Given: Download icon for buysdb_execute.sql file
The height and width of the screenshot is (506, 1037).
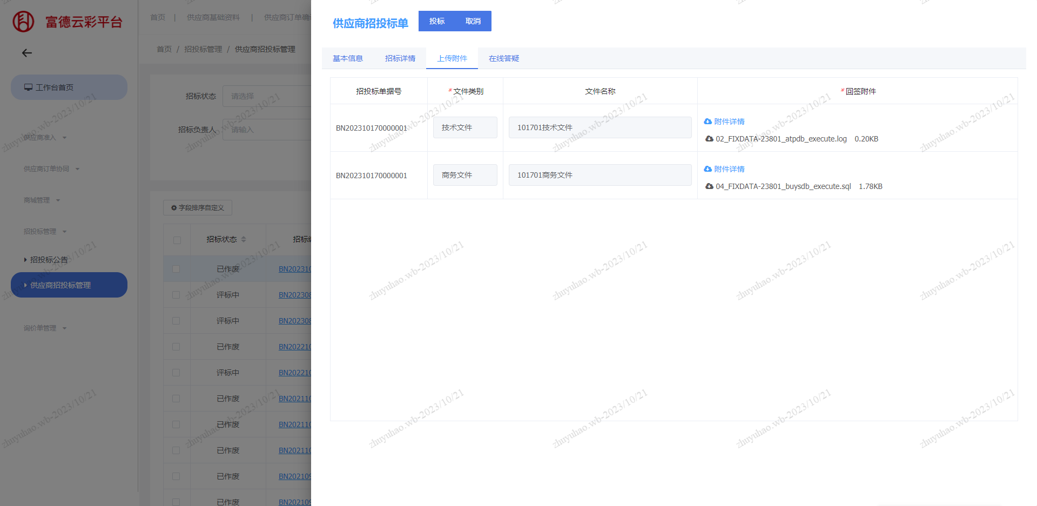Looking at the screenshot, I should pyautogui.click(x=710, y=186).
